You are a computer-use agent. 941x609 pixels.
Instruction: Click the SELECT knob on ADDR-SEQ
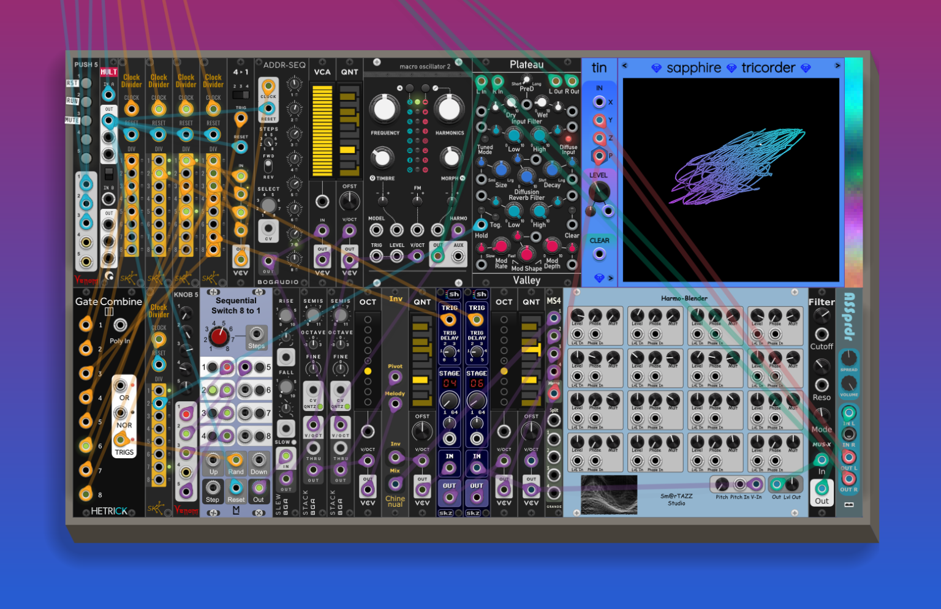pos(268,205)
